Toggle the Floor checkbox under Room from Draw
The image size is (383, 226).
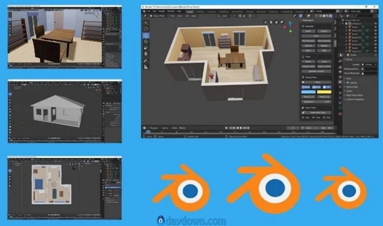pyautogui.click(x=313, y=117)
